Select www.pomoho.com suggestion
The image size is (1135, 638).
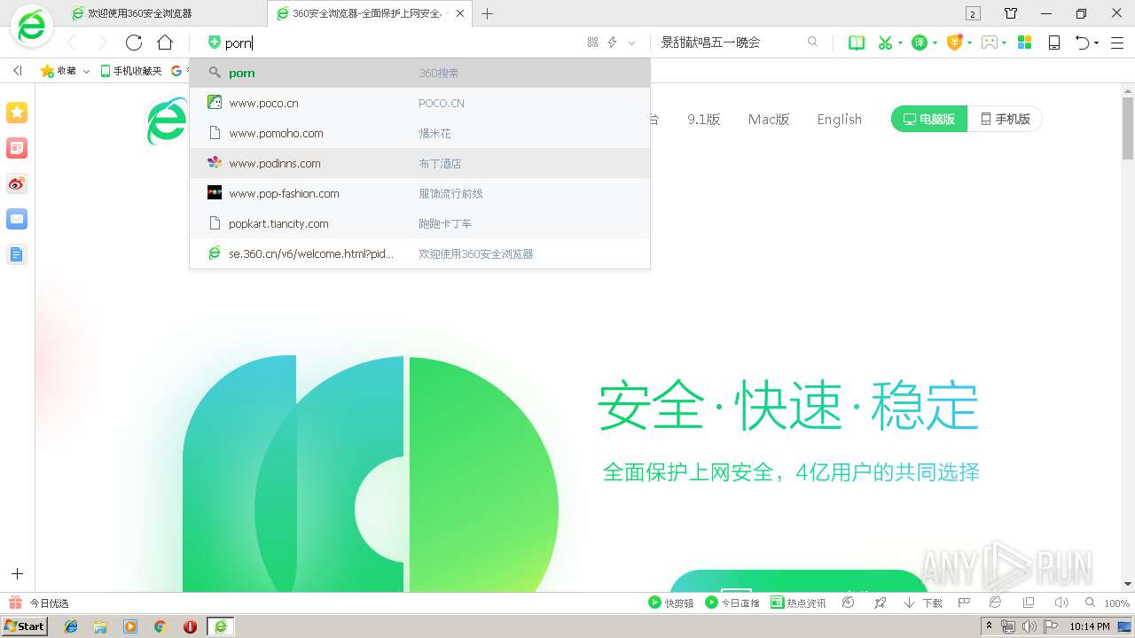tap(419, 133)
